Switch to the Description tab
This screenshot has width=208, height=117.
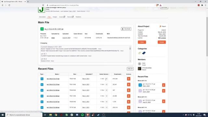click(x=42, y=17)
